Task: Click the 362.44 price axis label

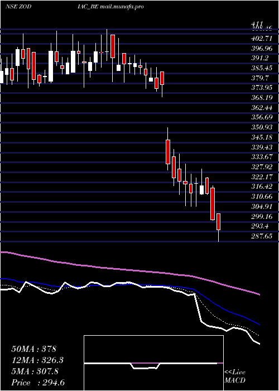Action: click(262, 107)
